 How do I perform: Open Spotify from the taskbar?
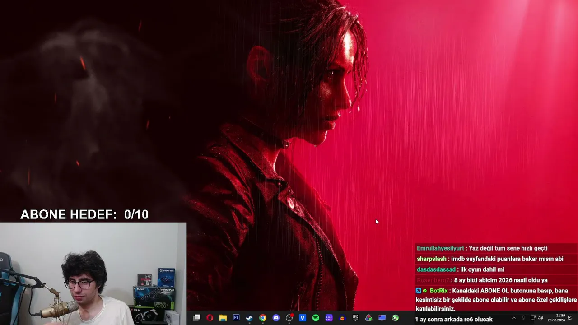click(x=316, y=318)
